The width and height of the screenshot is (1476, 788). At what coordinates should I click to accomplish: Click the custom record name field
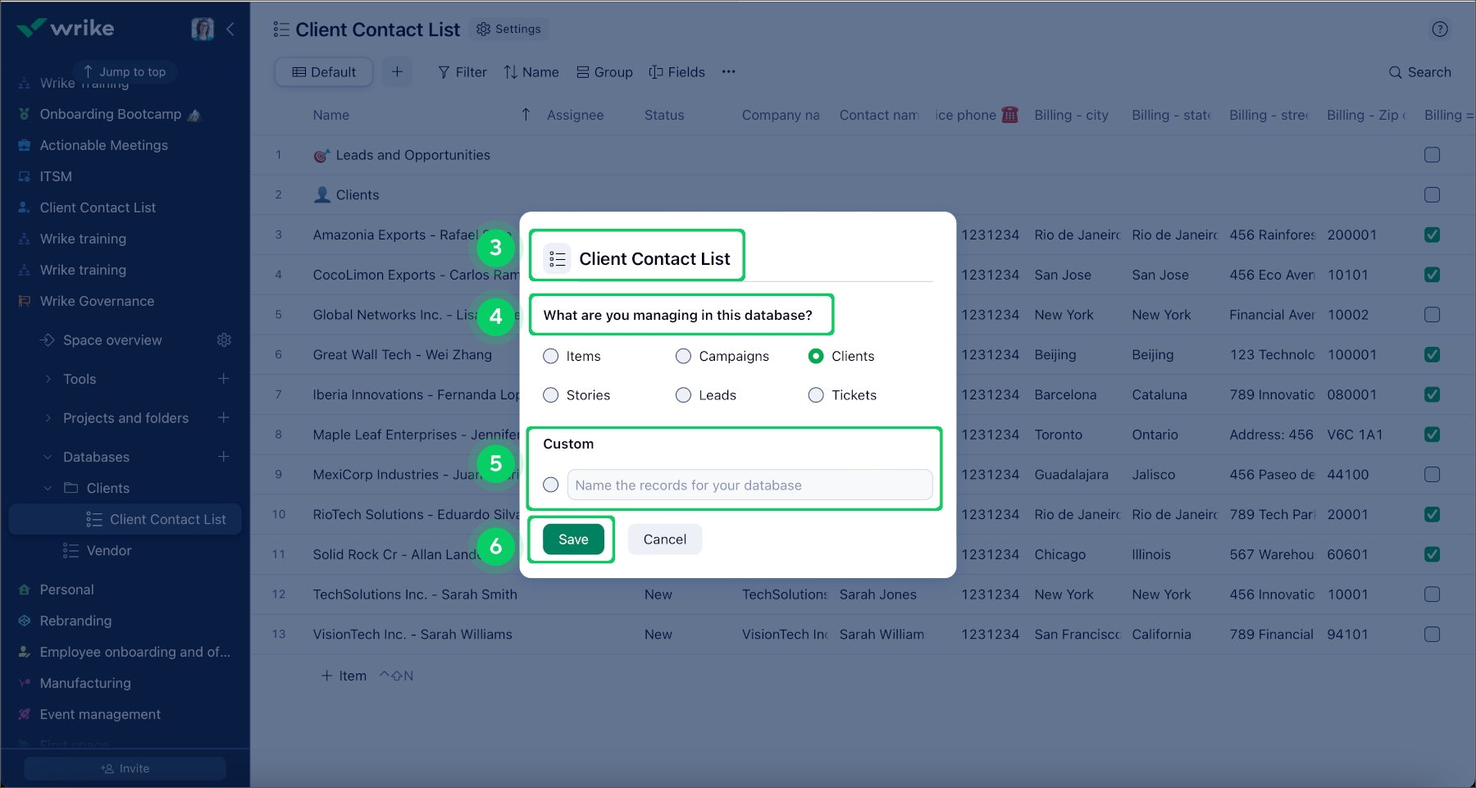coord(749,485)
